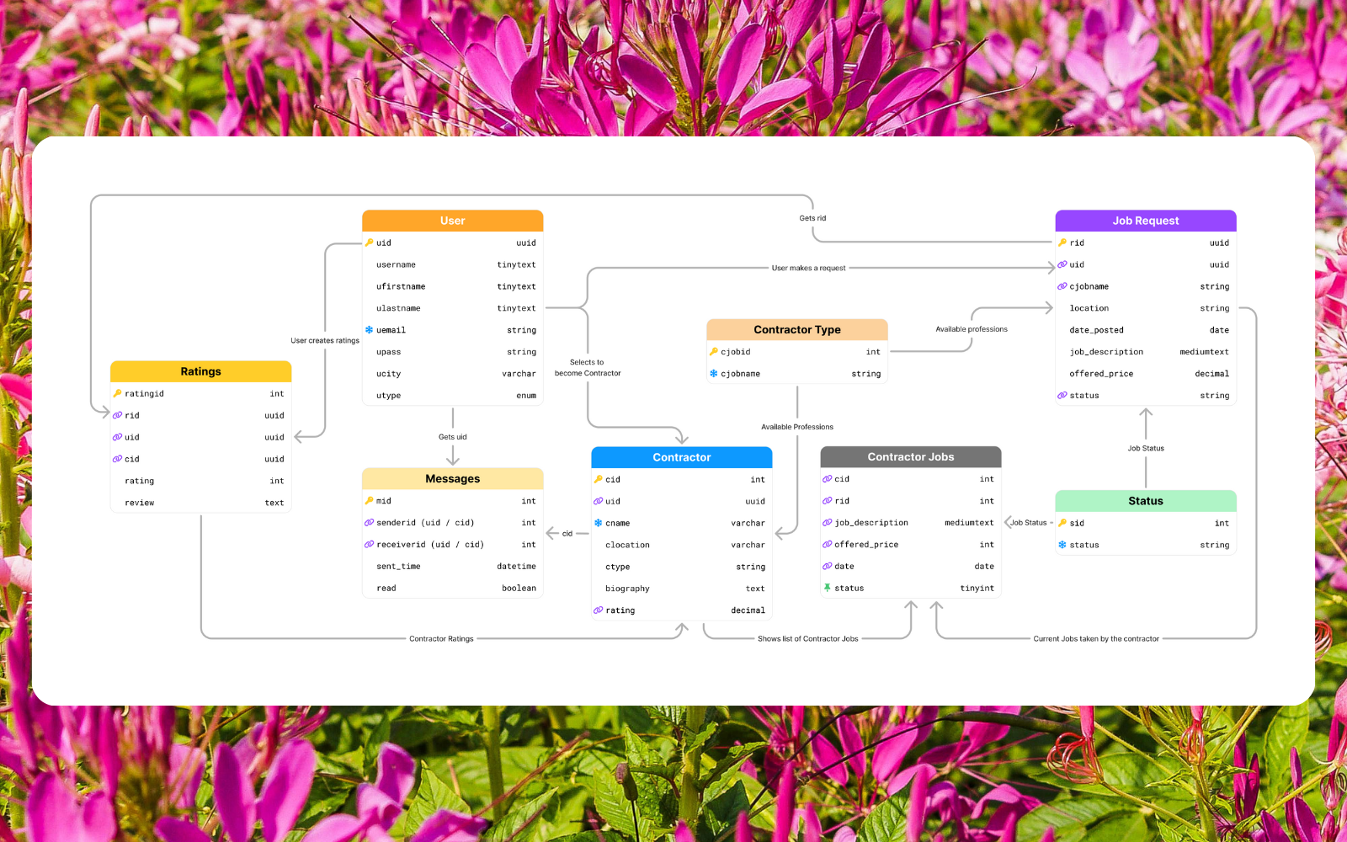Screen dimensions: 1347x842
Task: Click the blue asterisk icon next to uemail
Action: click(x=369, y=330)
